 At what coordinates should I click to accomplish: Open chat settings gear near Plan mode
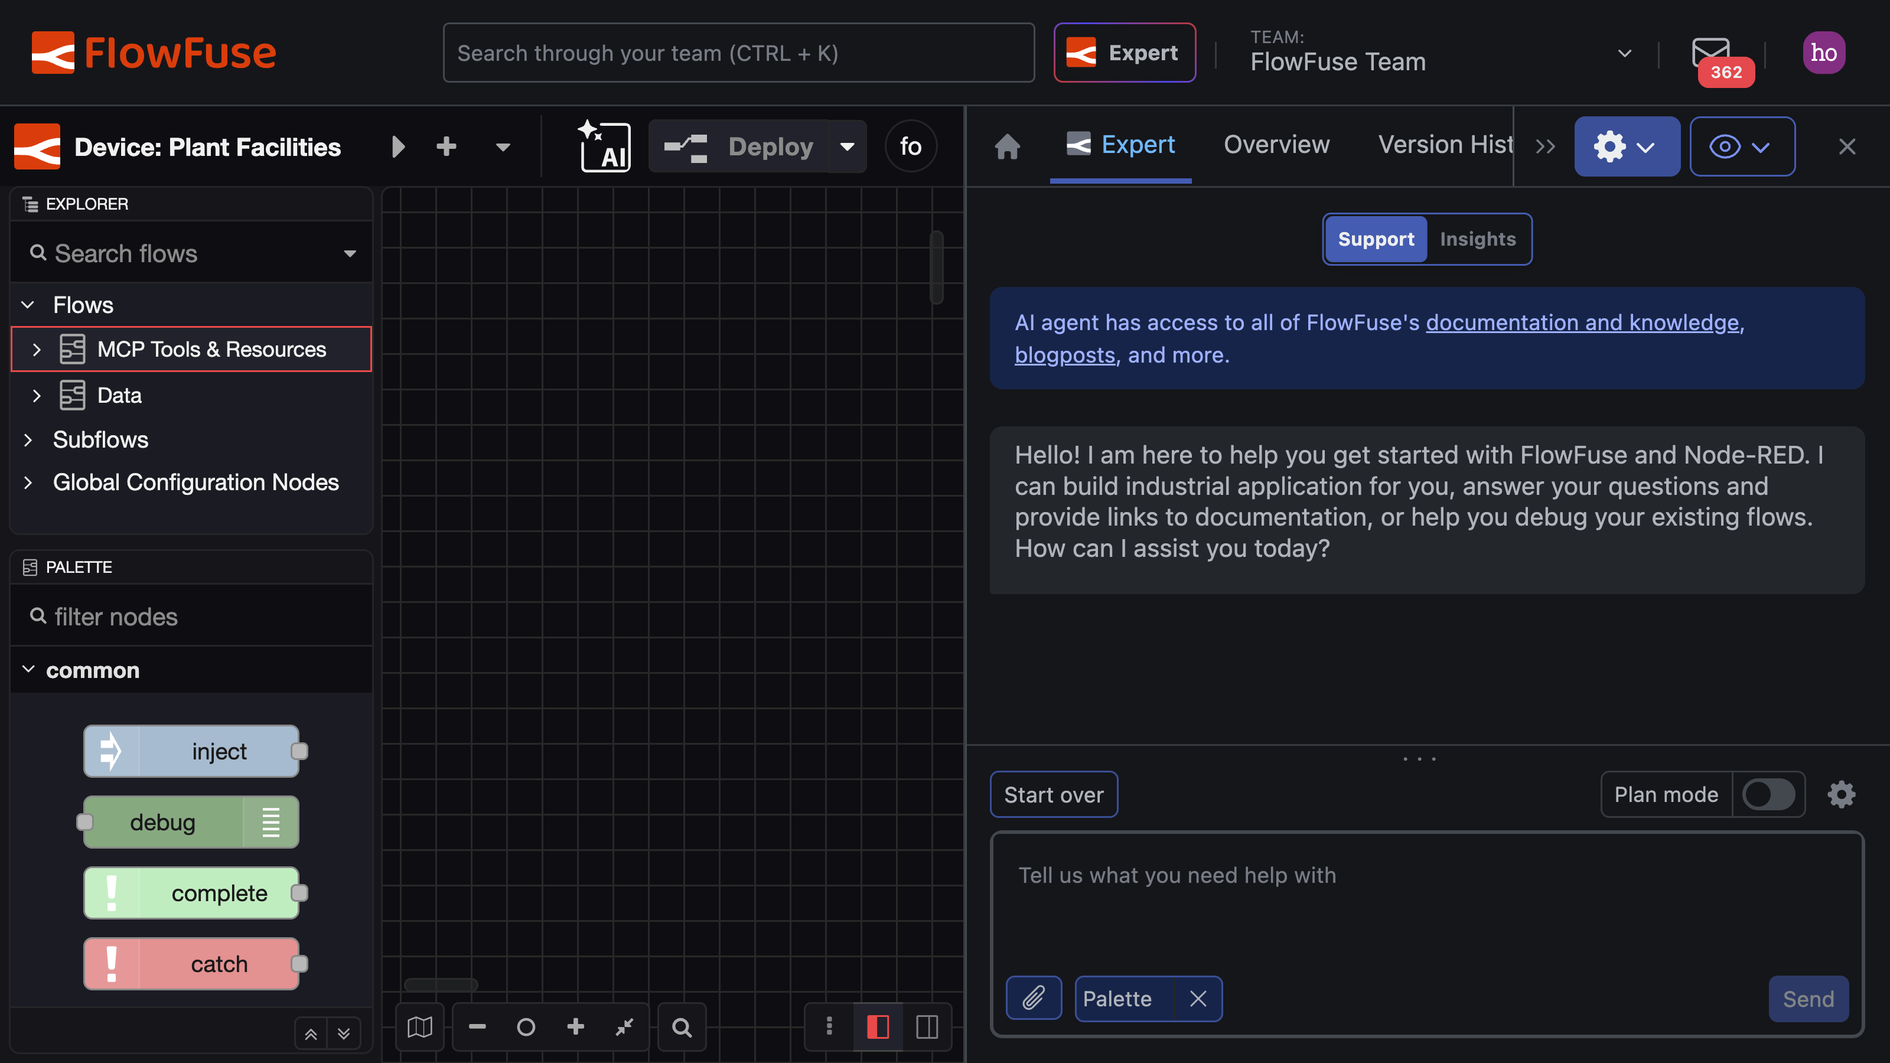[1841, 794]
